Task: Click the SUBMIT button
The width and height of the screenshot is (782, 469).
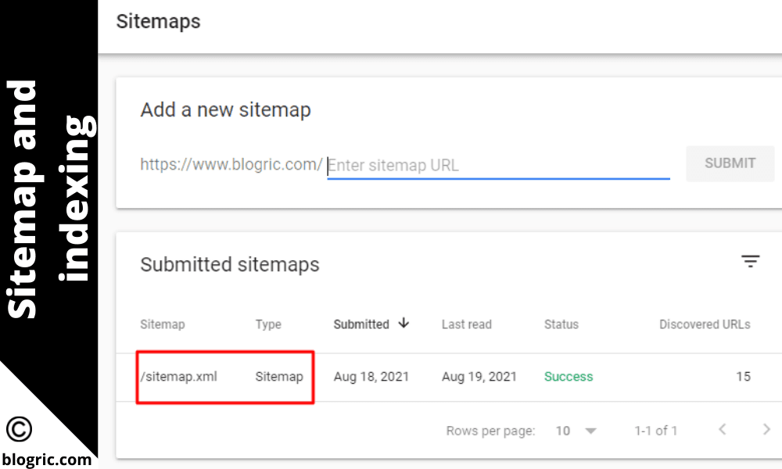Action: [x=730, y=163]
